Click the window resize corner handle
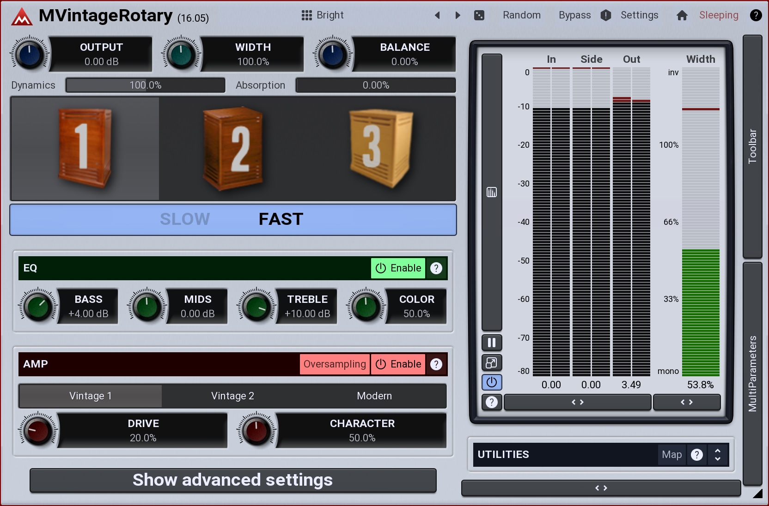The image size is (769, 506). point(757,494)
